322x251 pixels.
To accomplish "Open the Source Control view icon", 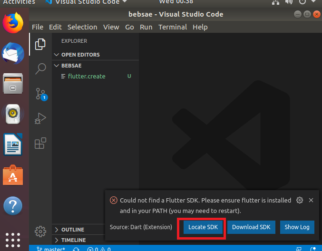I will 40,94.
